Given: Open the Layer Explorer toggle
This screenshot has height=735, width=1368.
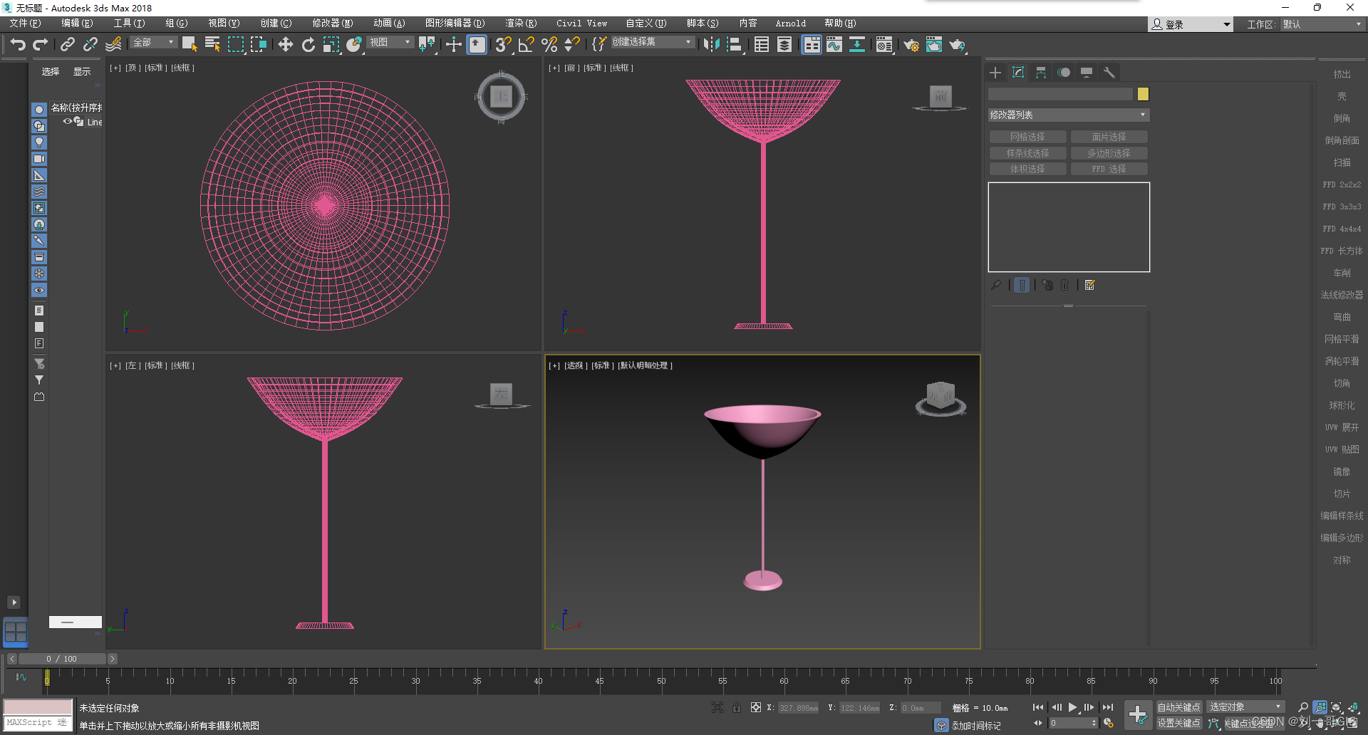Looking at the screenshot, I should point(784,45).
